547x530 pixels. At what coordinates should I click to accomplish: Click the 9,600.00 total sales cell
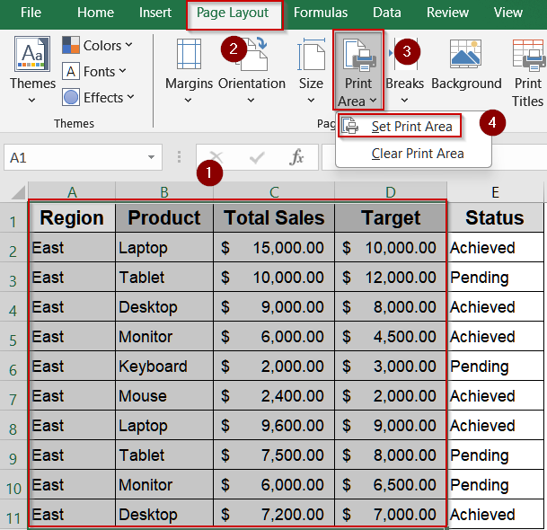coord(274,425)
